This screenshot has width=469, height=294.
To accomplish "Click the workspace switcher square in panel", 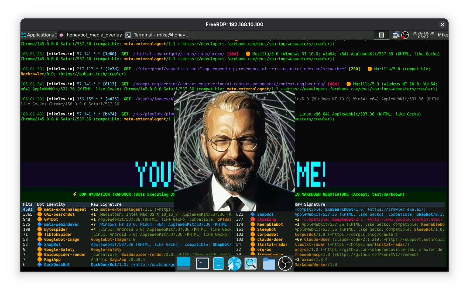I will (x=381, y=35).
